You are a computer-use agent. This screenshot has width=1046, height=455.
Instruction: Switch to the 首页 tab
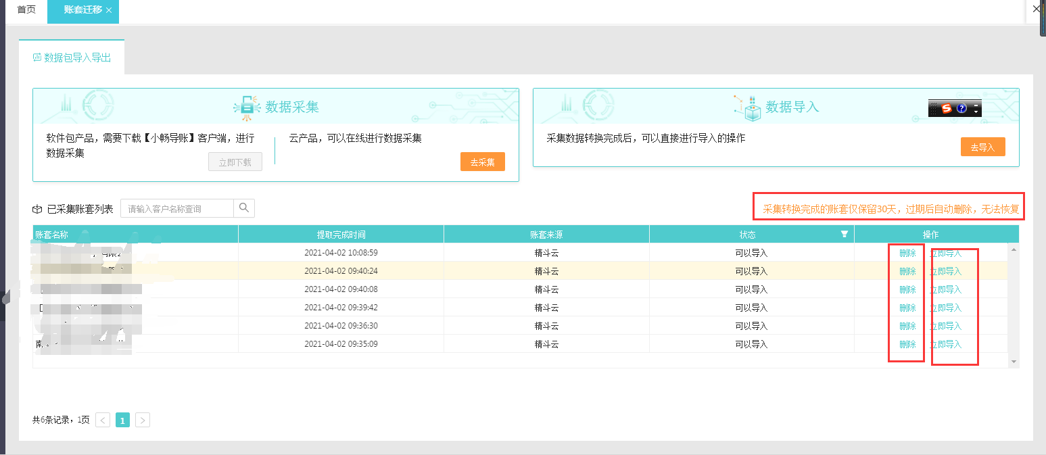[26, 10]
